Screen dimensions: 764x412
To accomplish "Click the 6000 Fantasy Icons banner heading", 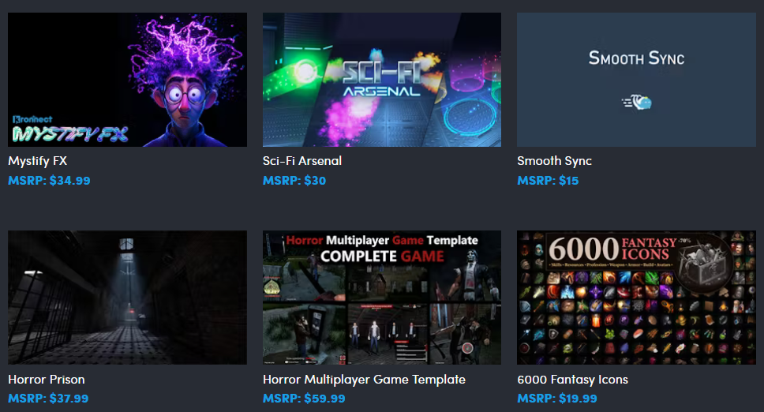I will click(x=612, y=249).
